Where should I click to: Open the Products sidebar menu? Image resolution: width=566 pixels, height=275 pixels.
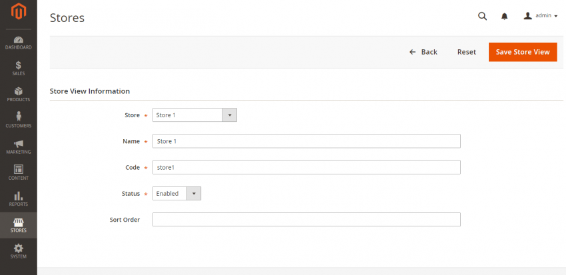tap(19, 95)
